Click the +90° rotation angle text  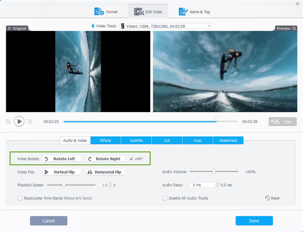pyautogui.click(x=139, y=159)
